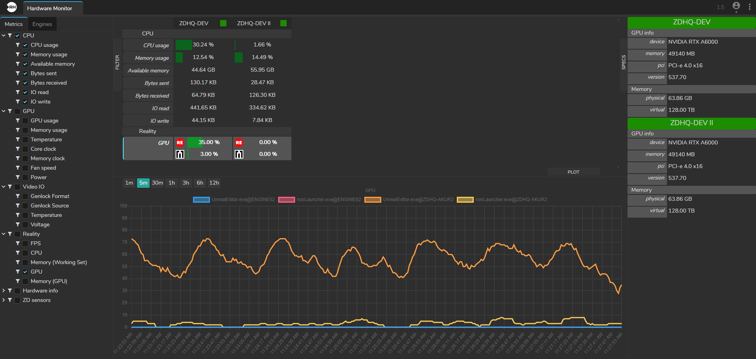Uncheck the Bytes sent metric checkbox
Viewport: 756px width, 359px height.
25,73
